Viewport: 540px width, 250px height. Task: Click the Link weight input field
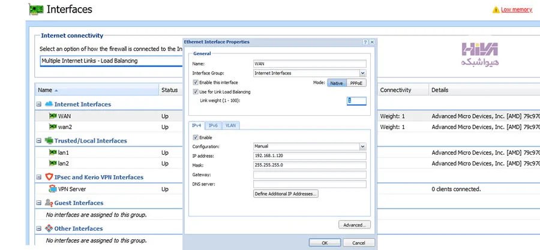click(356, 101)
